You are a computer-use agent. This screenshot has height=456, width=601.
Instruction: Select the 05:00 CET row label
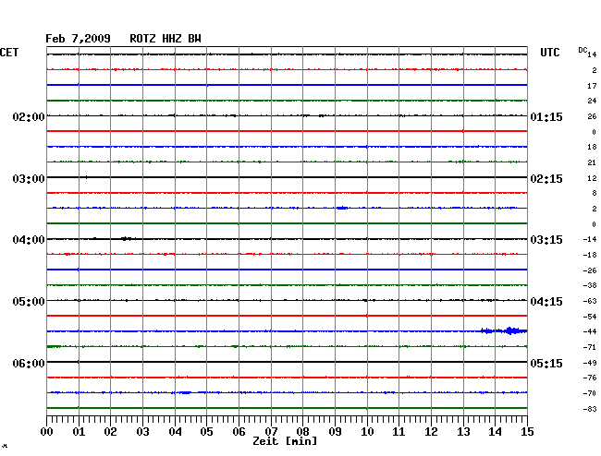point(29,302)
